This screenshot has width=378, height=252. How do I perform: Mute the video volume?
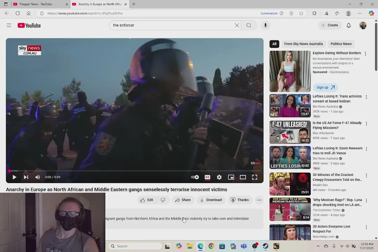click(37, 177)
